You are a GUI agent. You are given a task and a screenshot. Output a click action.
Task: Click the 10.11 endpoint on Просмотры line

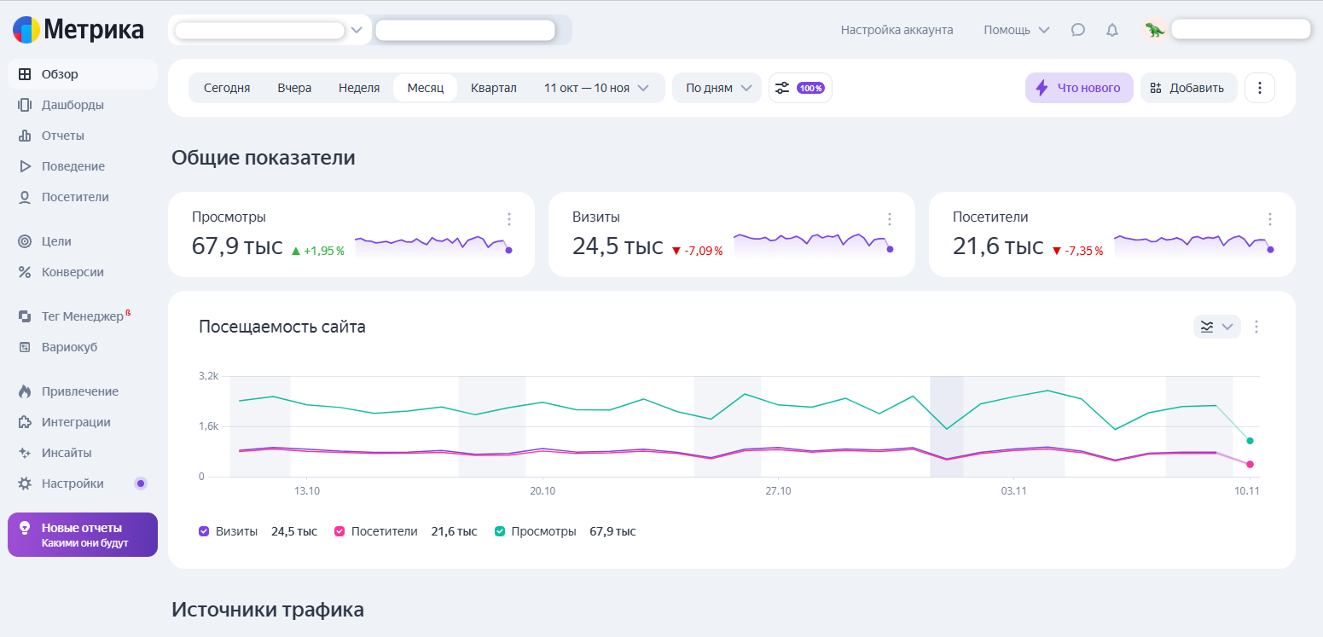click(1250, 441)
